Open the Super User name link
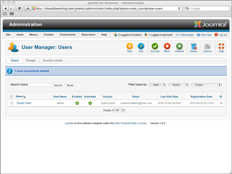The height and width of the screenshot is (174, 232). pyautogui.click(x=24, y=103)
